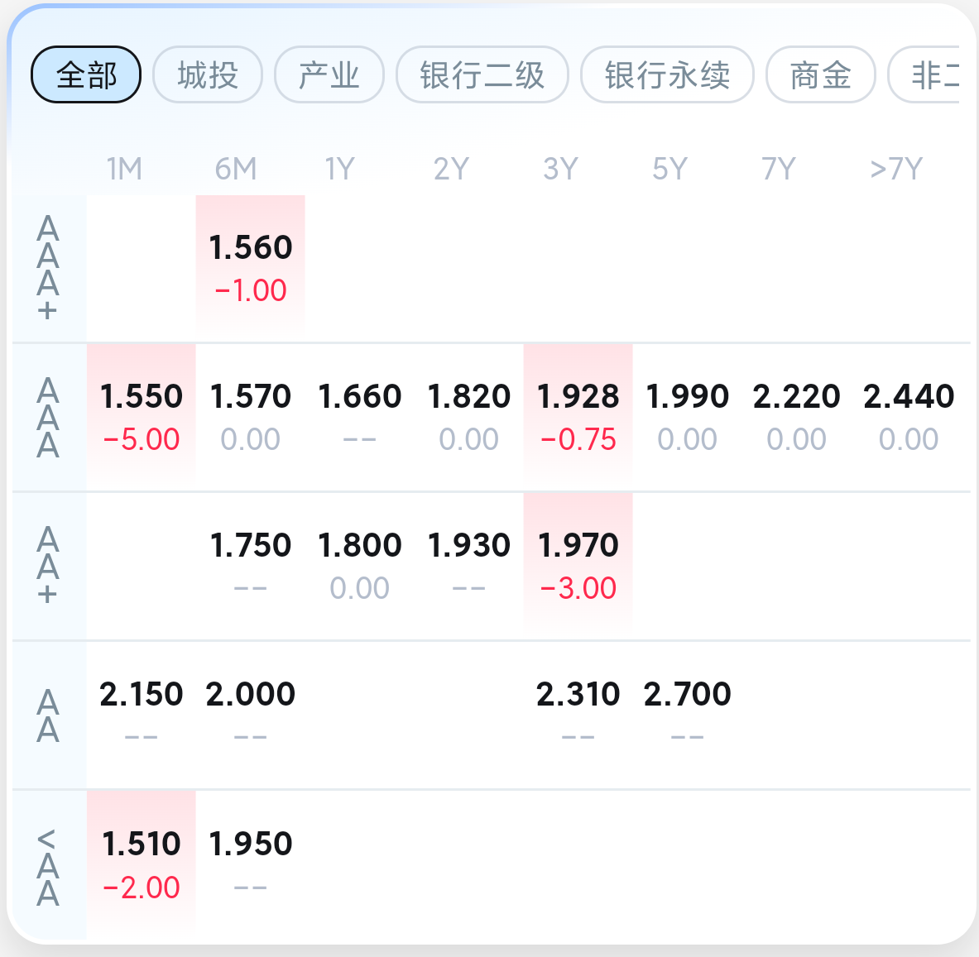Click the <AA 1M cell 1.510

(142, 864)
